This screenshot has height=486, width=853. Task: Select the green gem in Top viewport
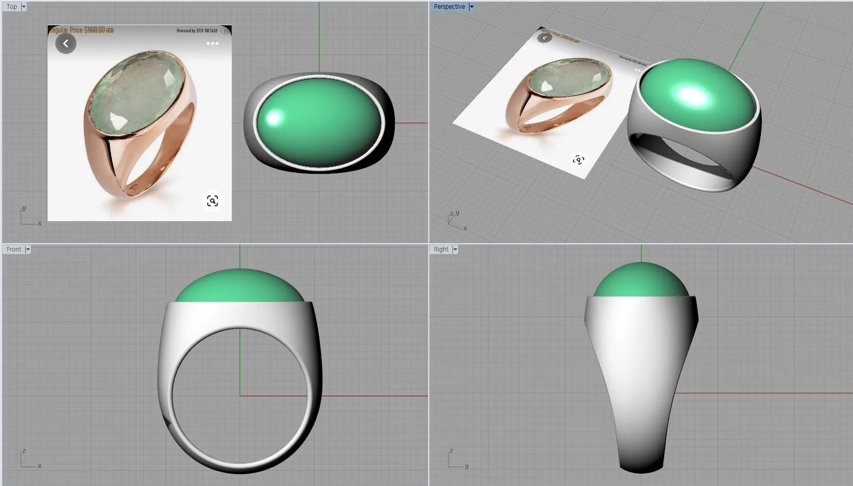tap(319, 122)
